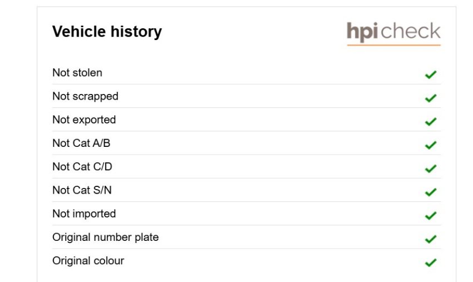
Task: Click the tick icon for Not Cat A/B
Action: tap(431, 145)
